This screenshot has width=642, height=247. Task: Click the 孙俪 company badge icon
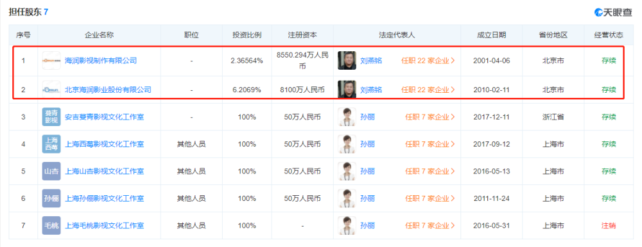pyautogui.click(x=51, y=198)
